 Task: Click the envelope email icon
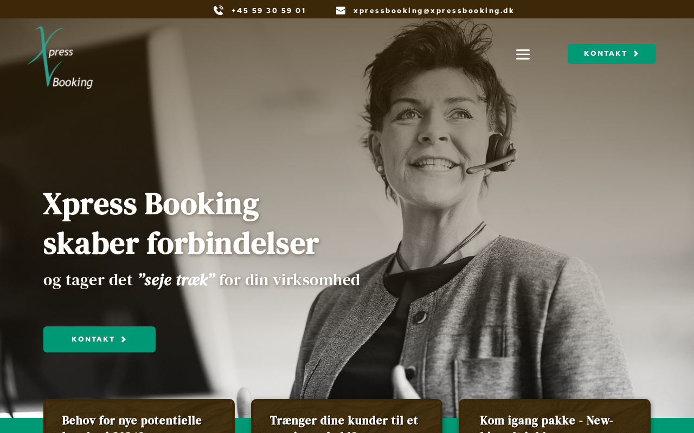click(340, 10)
